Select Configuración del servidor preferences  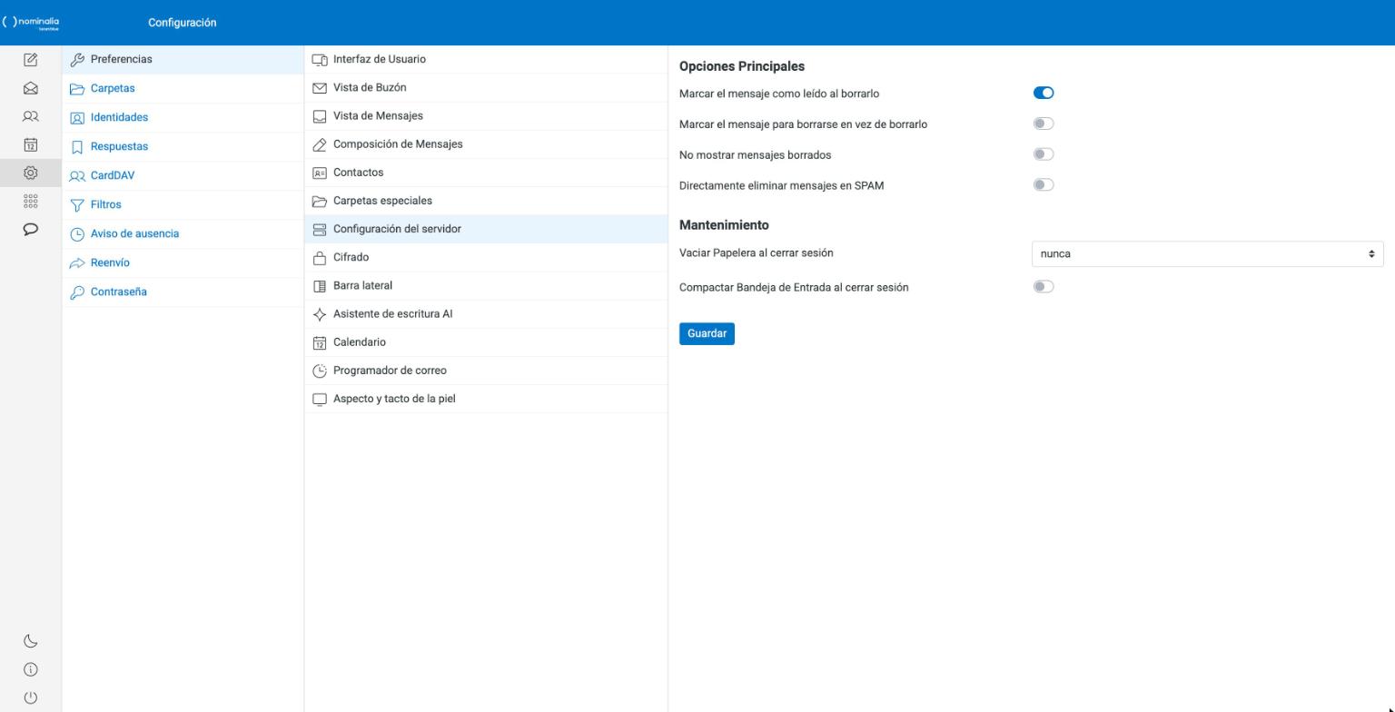click(486, 229)
